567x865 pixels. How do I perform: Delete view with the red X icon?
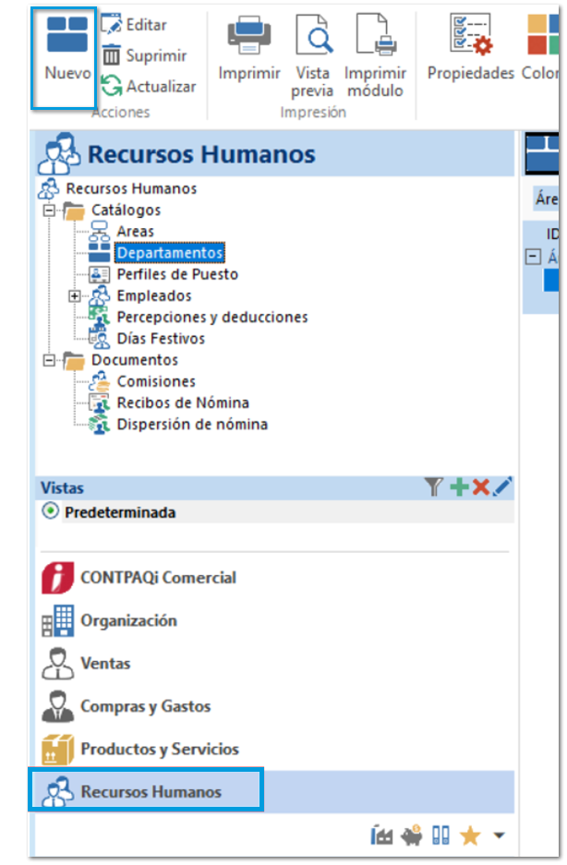pos(481,487)
